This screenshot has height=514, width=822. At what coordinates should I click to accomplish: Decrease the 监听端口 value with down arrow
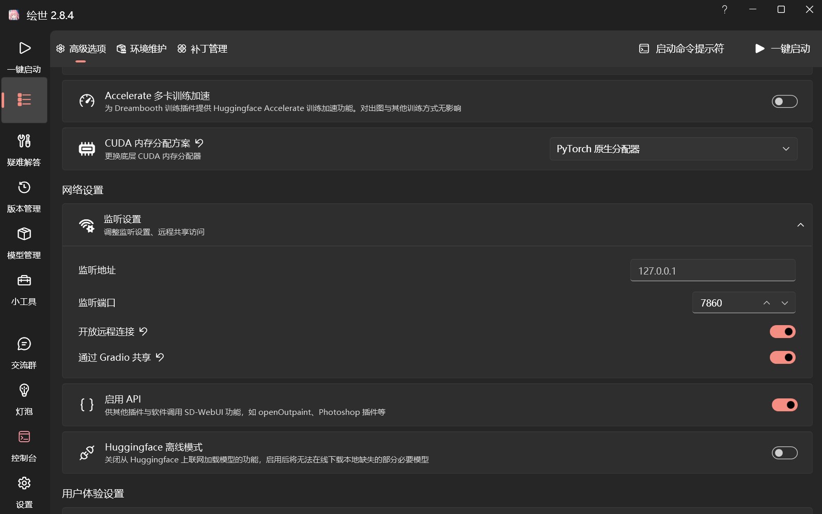click(785, 303)
